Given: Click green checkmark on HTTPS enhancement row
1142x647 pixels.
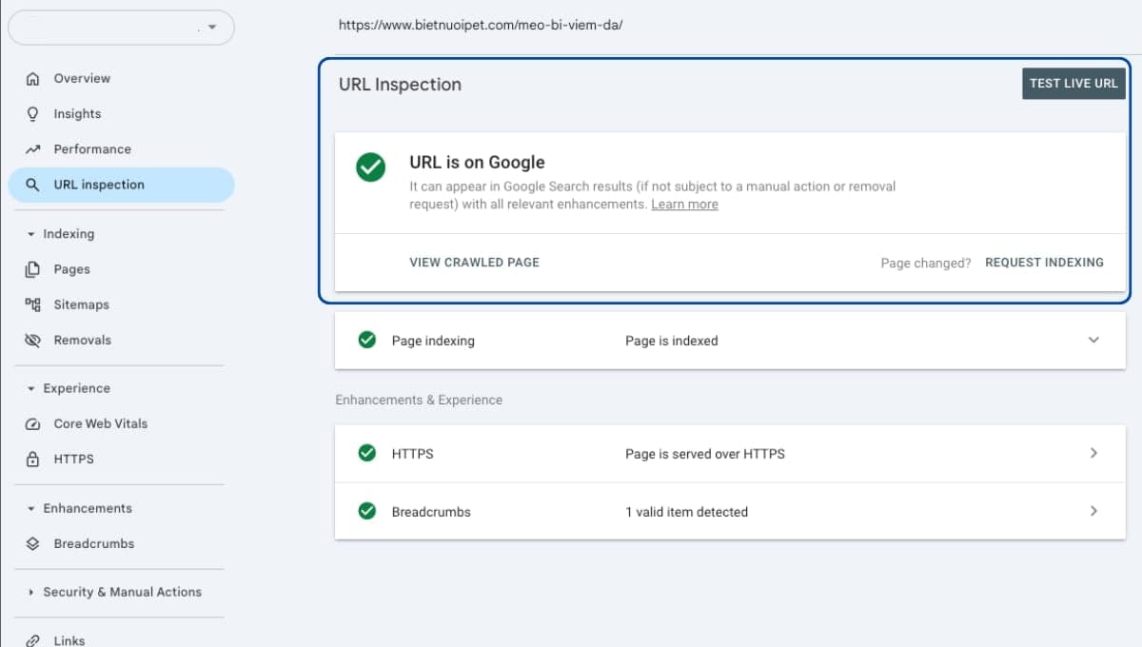Looking at the screenshot, I should tap(366, 454).
